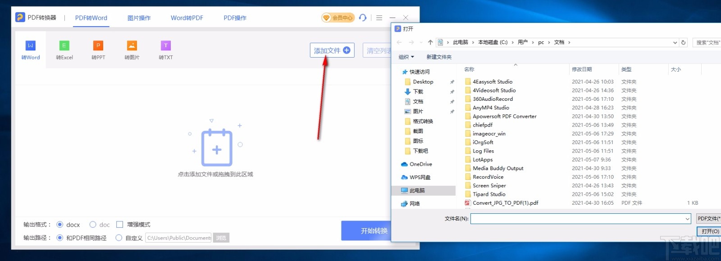Switch to the PDF操作 tab
The width and height of the screenshot is (721, 261).
click(x=235, y=18)
